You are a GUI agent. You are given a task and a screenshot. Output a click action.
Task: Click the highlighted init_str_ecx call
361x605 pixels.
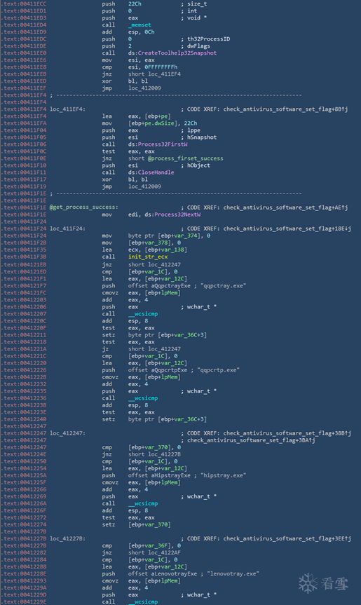coord(148,257)
